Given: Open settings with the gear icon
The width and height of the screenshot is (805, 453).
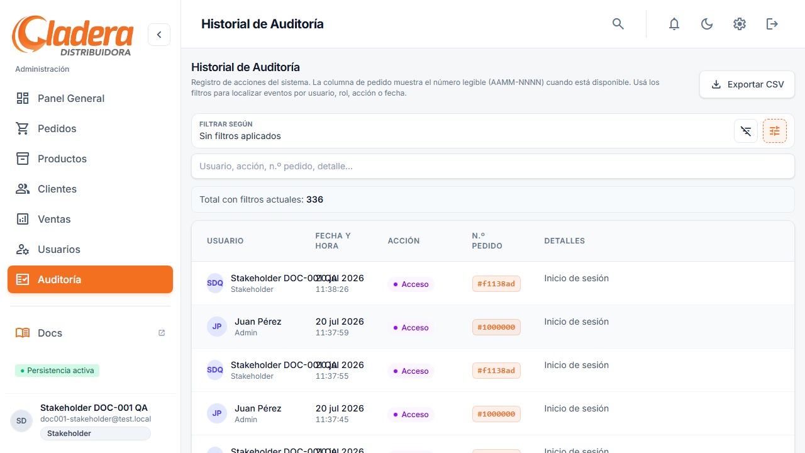Looking at the screenshot, I should coord(740,24).
